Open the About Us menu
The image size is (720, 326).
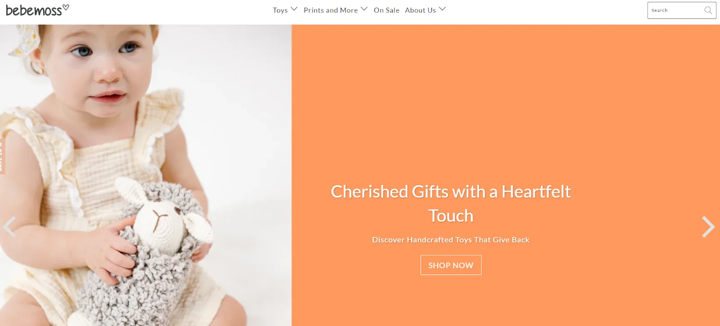click(x=420, y=10)
